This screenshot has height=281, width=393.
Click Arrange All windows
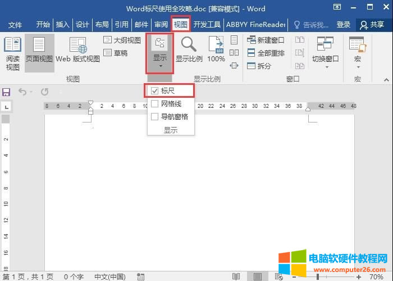266,53
